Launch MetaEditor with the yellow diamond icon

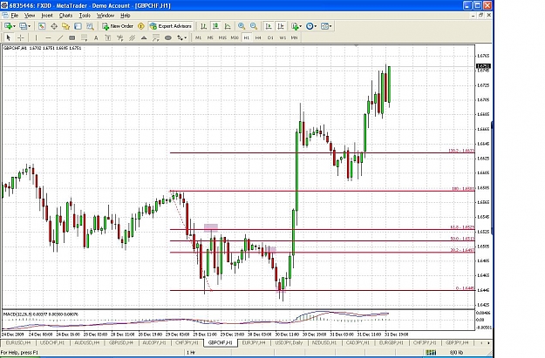[x=141, y=26]
